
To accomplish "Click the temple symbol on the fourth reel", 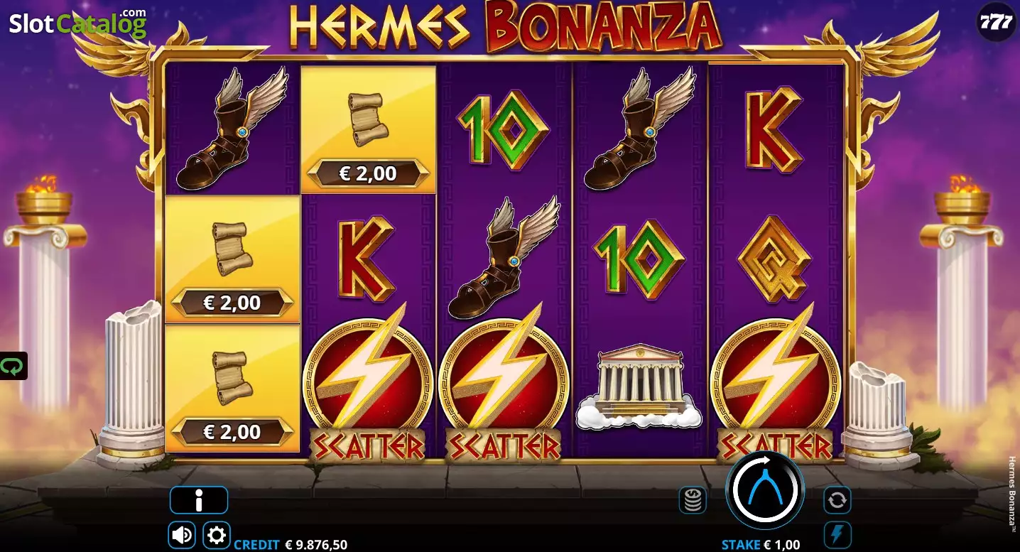I will point(639,387).
